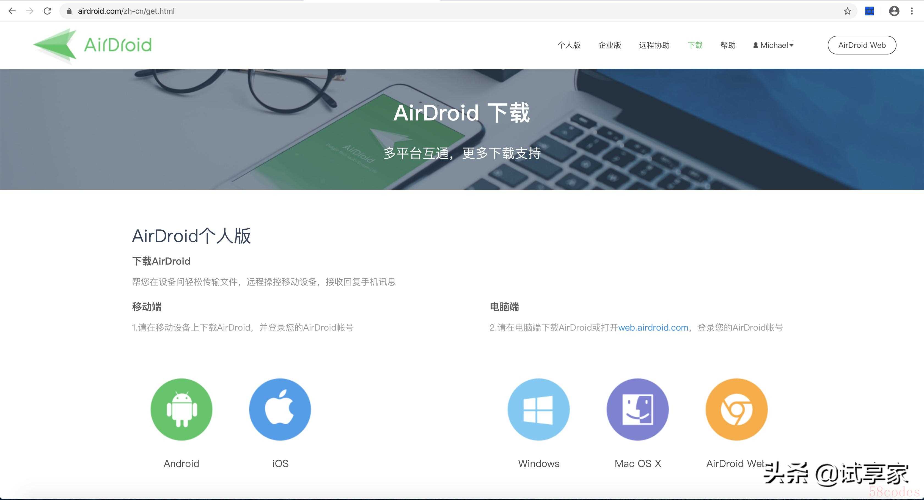Click the orange AirDroid Web Chrome icon

[x=736, y=409]
